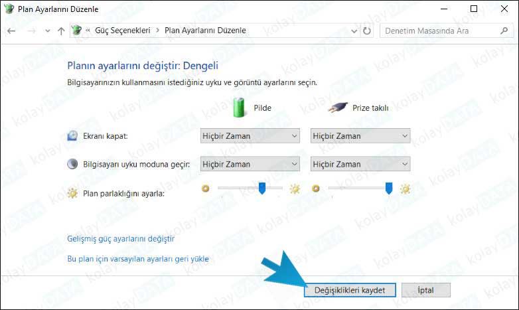Click the Up one level arrow
519x310 pixels.
61,31
